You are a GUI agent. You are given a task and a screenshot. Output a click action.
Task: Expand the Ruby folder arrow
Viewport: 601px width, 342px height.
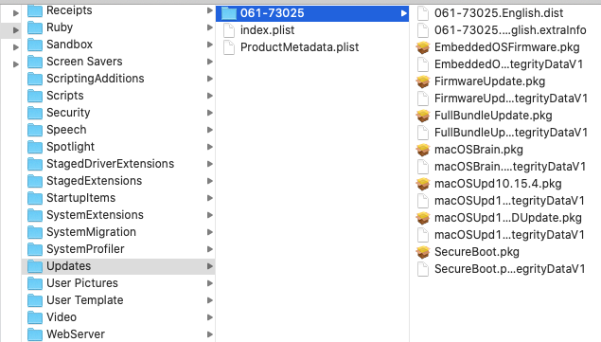coord(210,27)
